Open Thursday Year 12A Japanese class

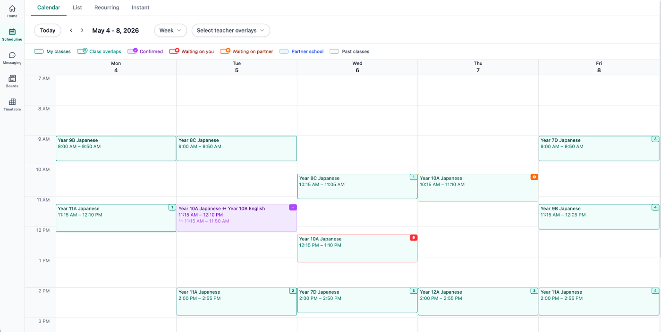[x=478, y=301]
